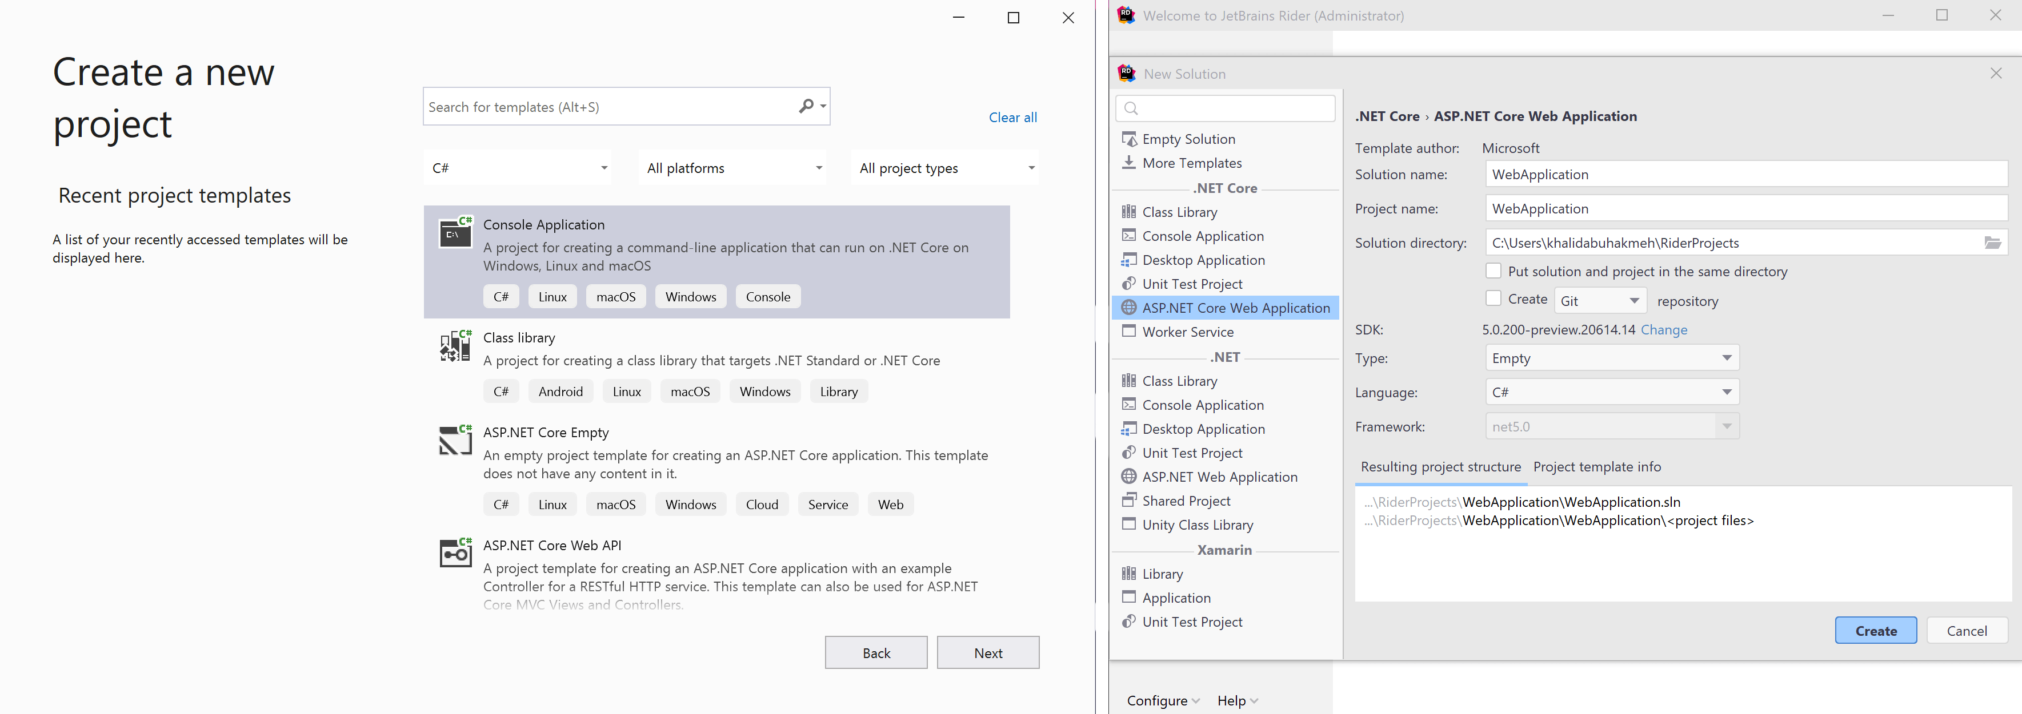This screenshot has height=714, width=2022.
Task: Open the C# language filter dropdown
Action: pyautogui.click(x=518, y=168)
